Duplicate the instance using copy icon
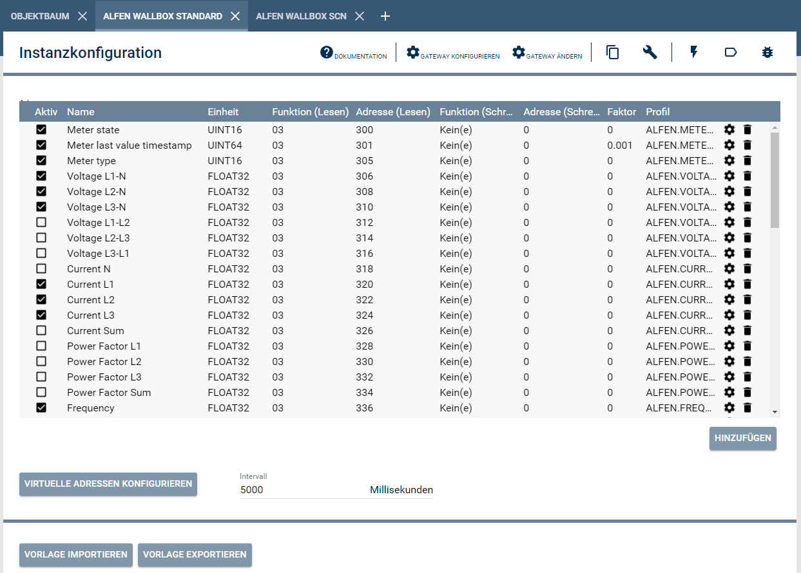The image size is (801, 573). pyautogui.click(x=612, y=52)
